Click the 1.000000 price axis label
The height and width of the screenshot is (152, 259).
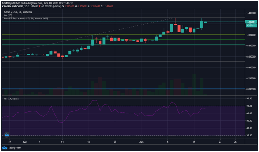pyautogui.click(x=251, y=35)
